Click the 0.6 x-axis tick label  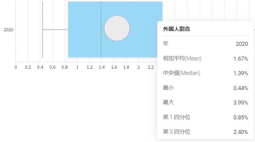(52, 67)
